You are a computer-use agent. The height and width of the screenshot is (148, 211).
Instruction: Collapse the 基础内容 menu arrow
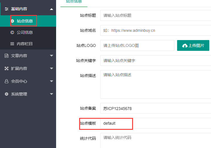point(51,9)
